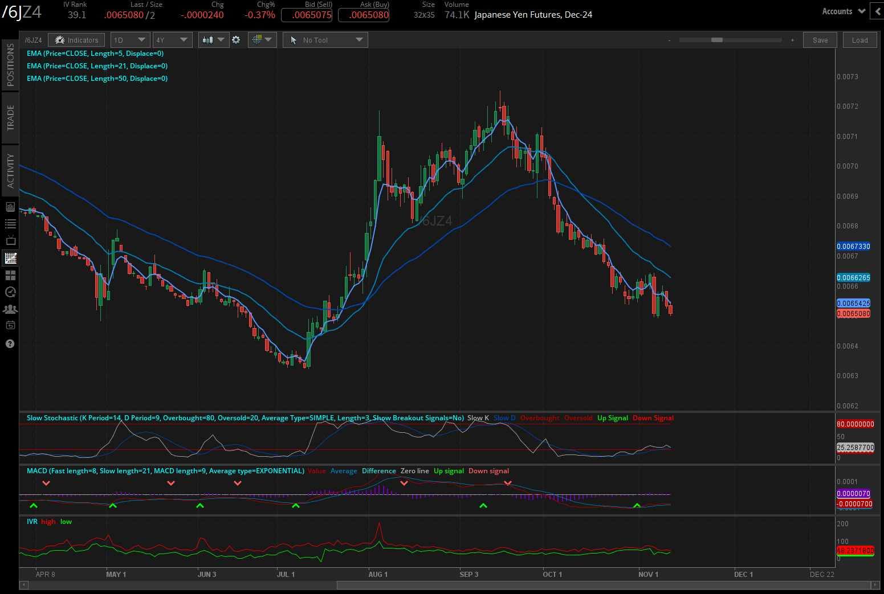Open the candlestick chart type dropdown
Image resolution: width=884 pixels, height=594 pixels.
(213, 40)
